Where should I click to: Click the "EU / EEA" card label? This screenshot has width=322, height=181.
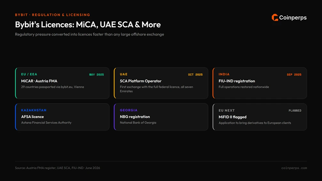(29, 74)
